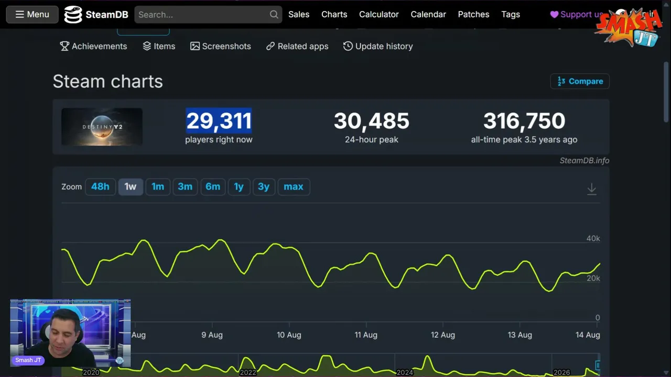This screenshot has height=377, width=671.
Task: Click the 2022 navigator year label
Action: tap(248, 372)
